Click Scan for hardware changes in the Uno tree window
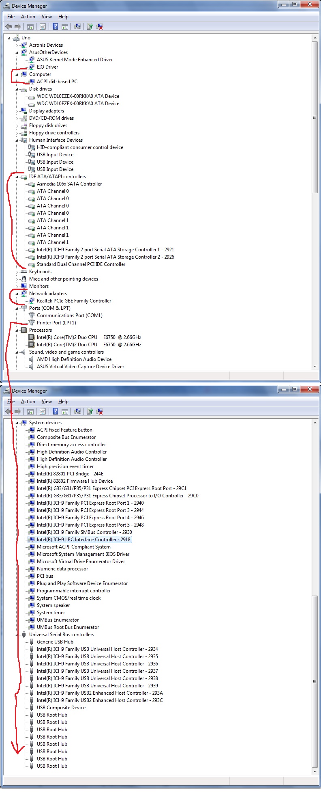321x799 pixels. tap(77, 27)
